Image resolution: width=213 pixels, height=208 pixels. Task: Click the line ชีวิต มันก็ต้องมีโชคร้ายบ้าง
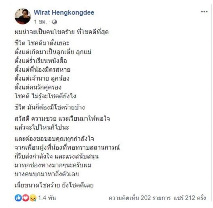50,107
